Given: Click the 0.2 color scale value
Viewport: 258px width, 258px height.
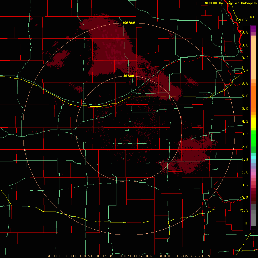Looking at the screenshot, I should click(x=245, y=185).
